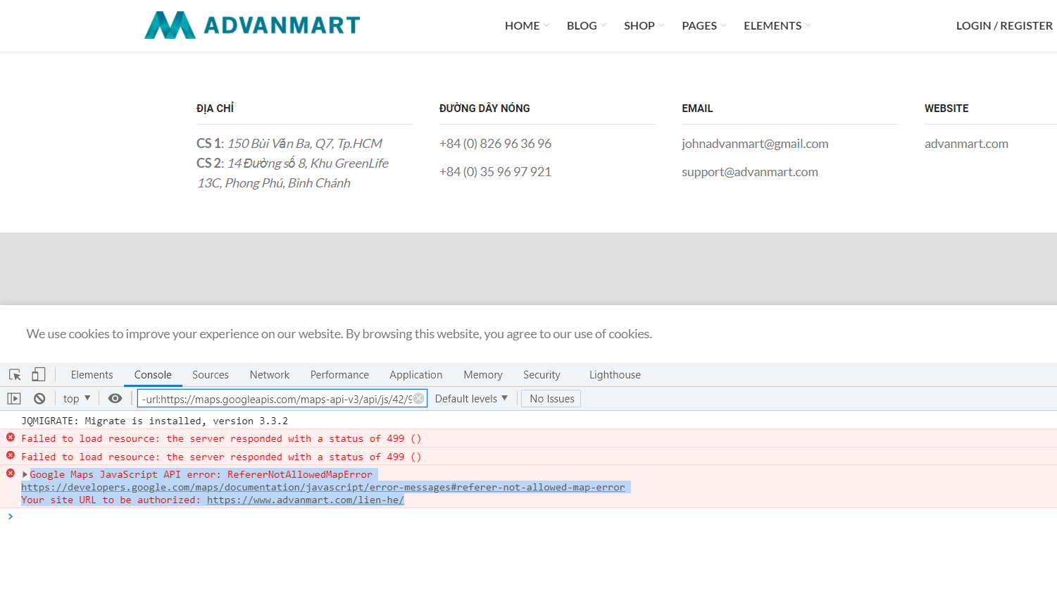Open the top context dropdown
The width and height of the screenshot is (1057, 599).
coord(77,399)
